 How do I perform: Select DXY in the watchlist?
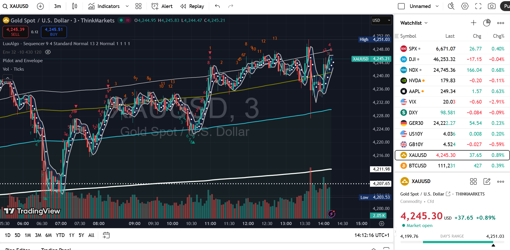[x=452, y=113]
